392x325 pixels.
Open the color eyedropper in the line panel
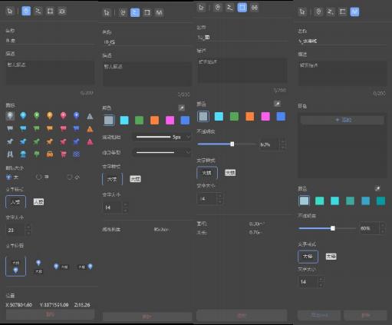181,108
